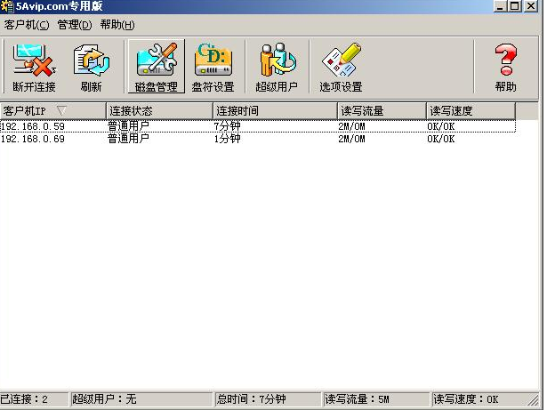Open the 管理(D) menu
547x410 pixels.
tap(75, 25)
